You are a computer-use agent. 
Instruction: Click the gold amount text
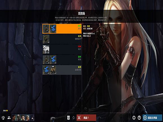click(4, 111)
